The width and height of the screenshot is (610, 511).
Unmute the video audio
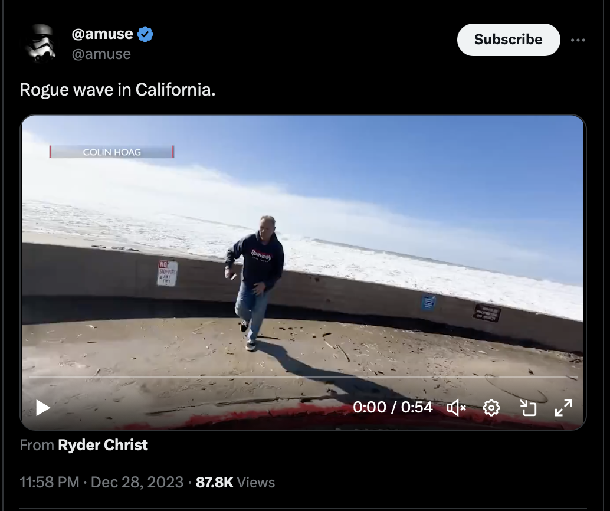[456, 408]
